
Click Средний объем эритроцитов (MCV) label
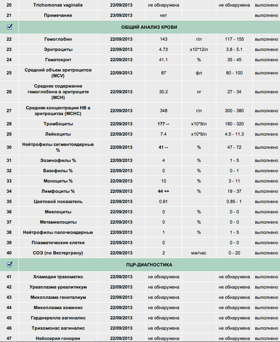coord(58,73)
